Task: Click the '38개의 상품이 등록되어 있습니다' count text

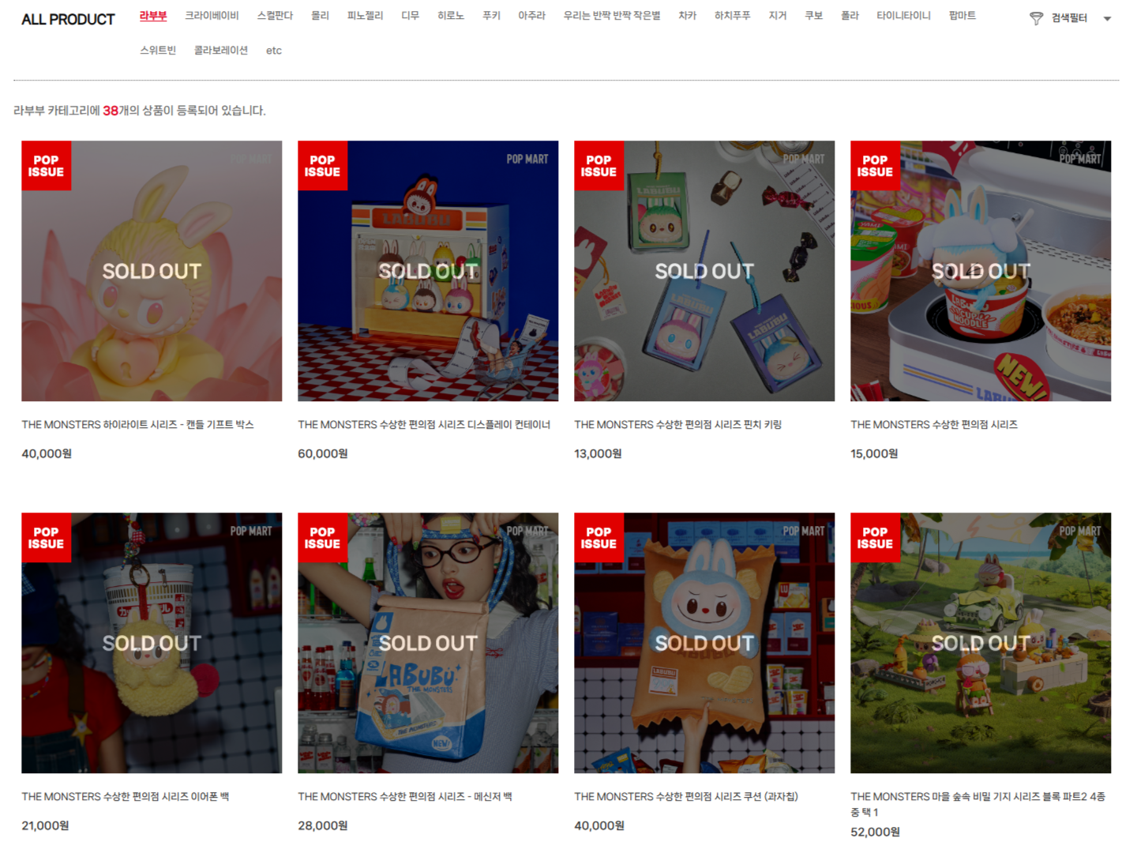Action: click(184, 111)
